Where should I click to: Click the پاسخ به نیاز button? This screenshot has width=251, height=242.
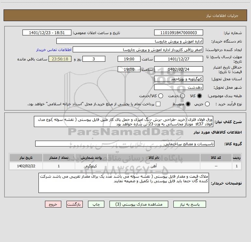[189, 204]
